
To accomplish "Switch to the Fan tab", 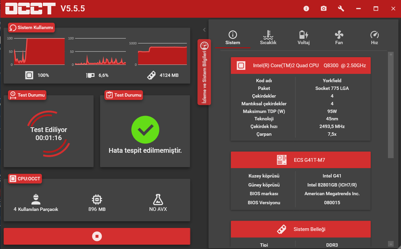I will coord(339,38).
